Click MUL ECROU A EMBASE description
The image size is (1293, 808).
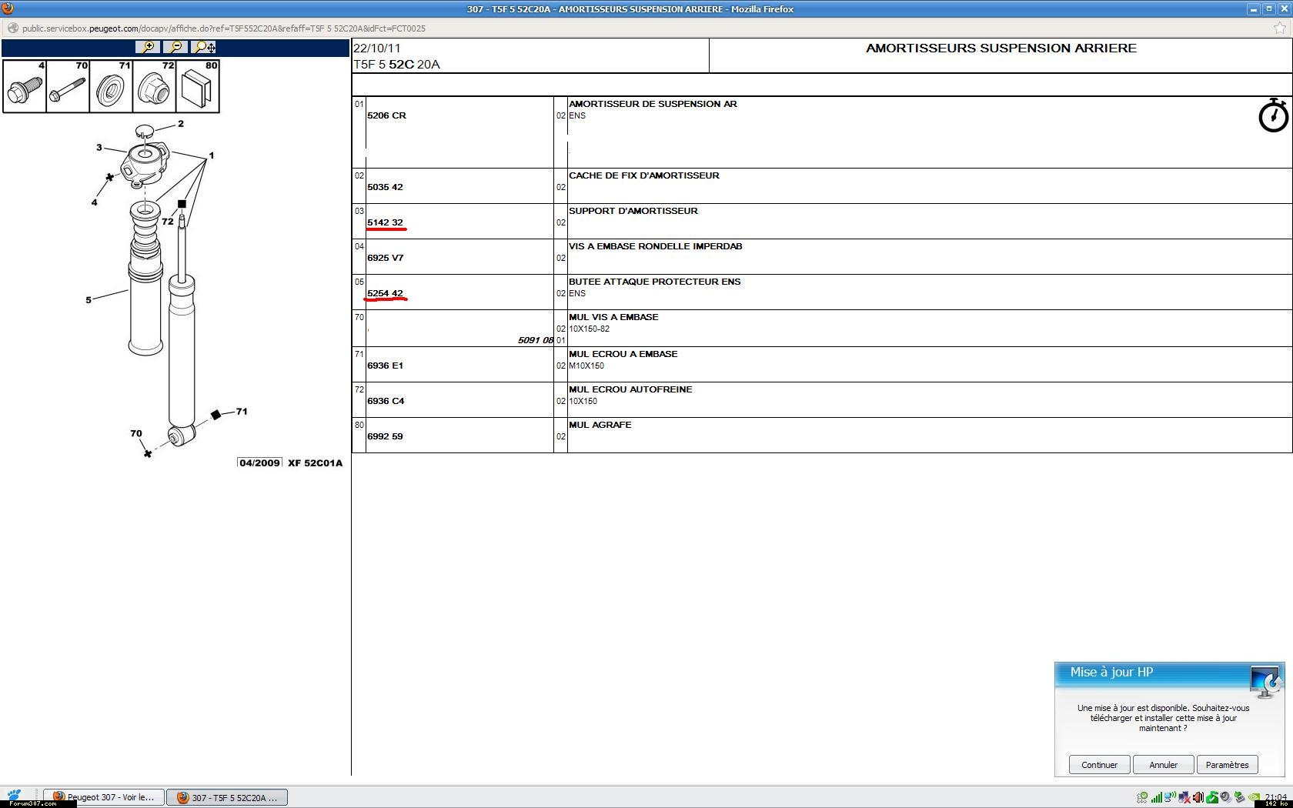[623, 354]
